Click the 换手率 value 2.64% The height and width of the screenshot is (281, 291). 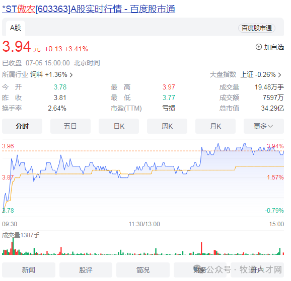pyautogui.click(x=57, y=108)
